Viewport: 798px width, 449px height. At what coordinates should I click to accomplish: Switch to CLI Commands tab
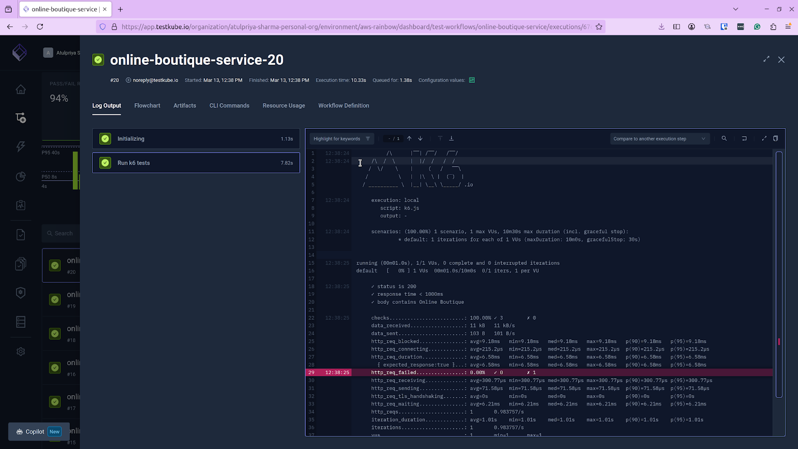coord(229,106)
